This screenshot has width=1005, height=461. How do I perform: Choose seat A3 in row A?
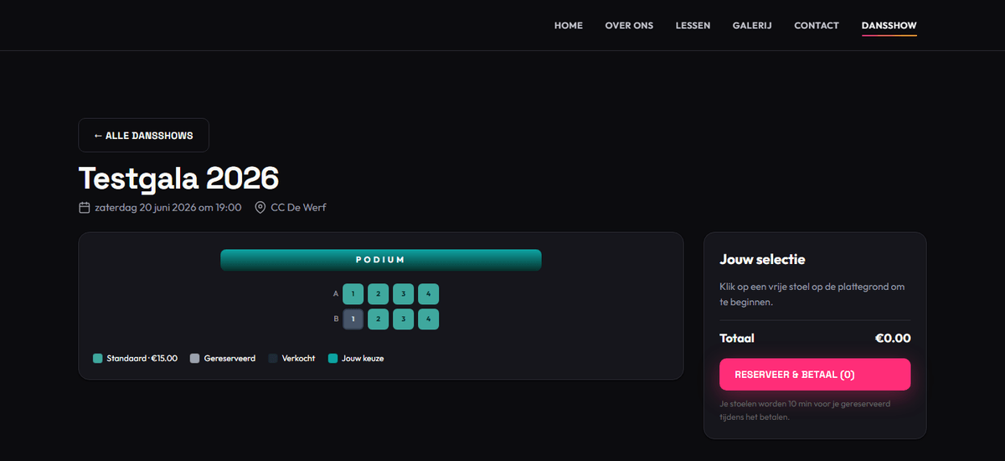[x=404, y=294]
